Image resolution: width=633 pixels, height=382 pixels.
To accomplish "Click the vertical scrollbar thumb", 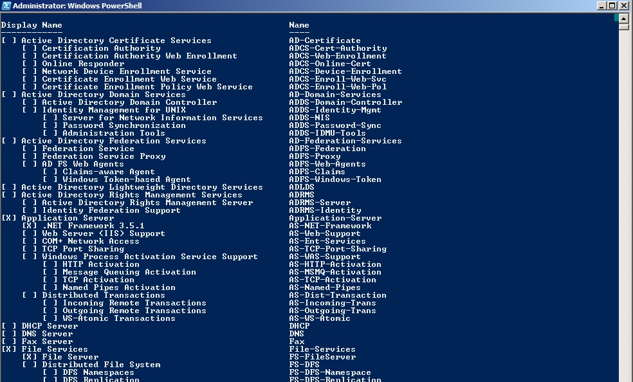I will click(x=624, y=26).
